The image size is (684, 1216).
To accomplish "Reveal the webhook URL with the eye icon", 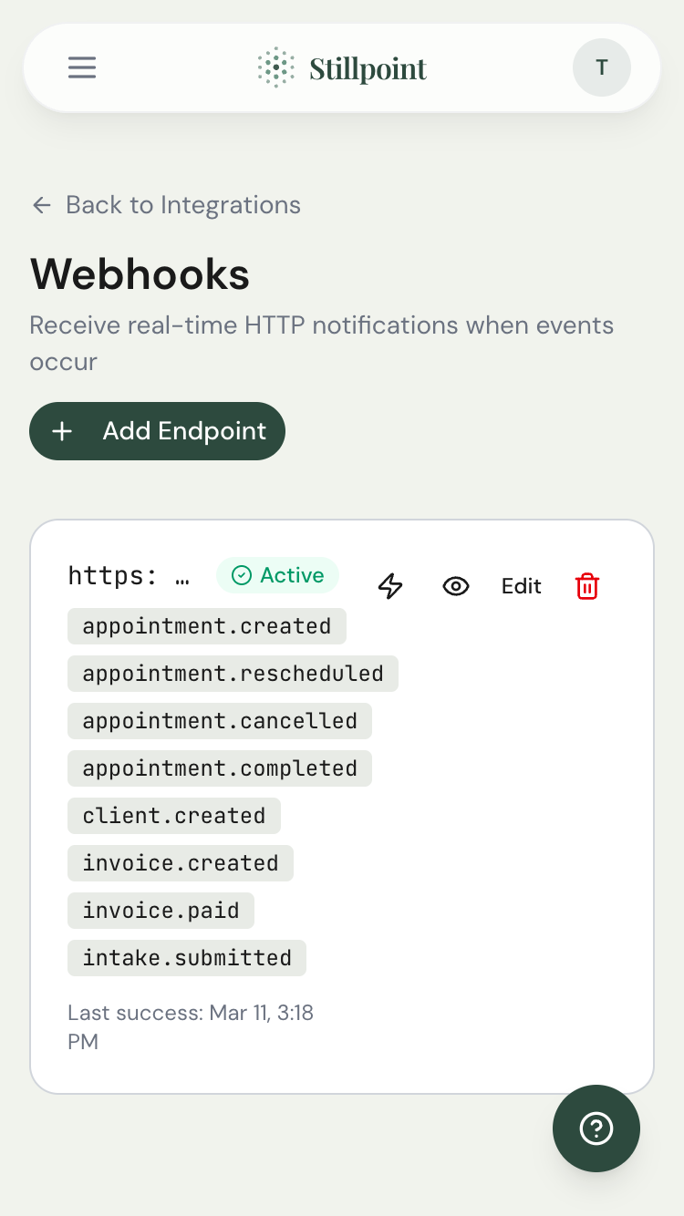I will click(455, 586).
